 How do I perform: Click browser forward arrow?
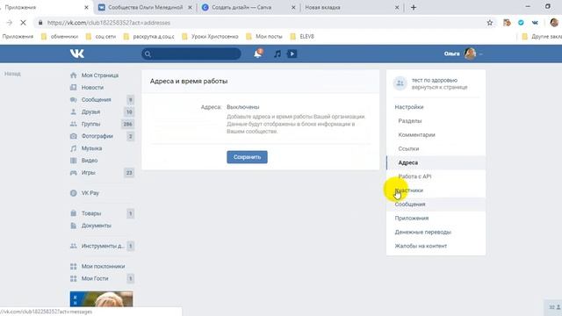10,23
